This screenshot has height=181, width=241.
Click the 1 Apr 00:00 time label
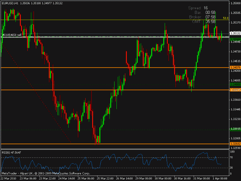(220, 178)
